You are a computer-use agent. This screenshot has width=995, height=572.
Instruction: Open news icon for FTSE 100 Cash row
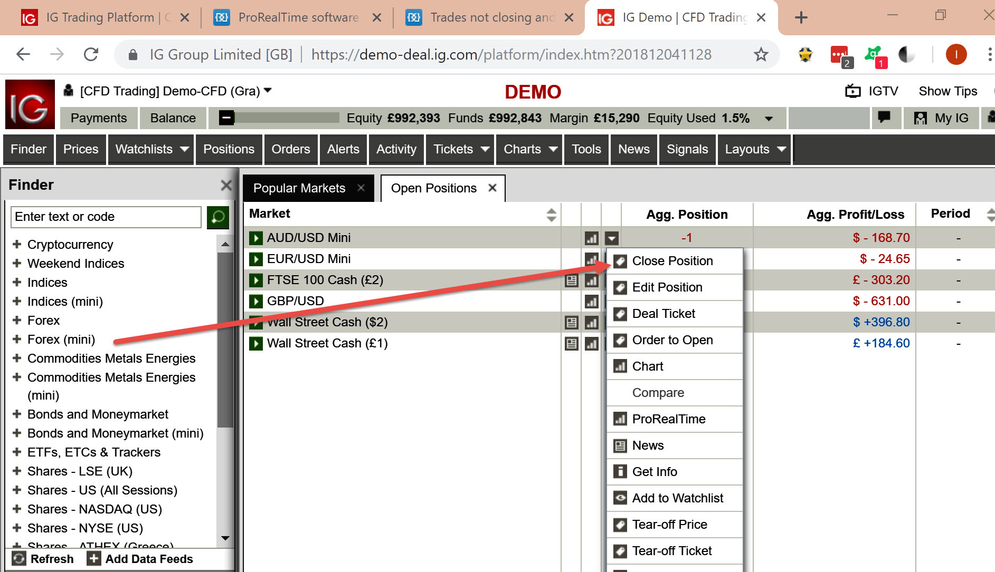571,280
